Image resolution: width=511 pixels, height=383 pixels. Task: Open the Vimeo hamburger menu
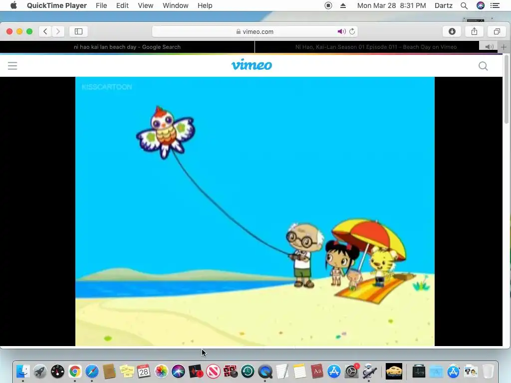tap(12, 66)
